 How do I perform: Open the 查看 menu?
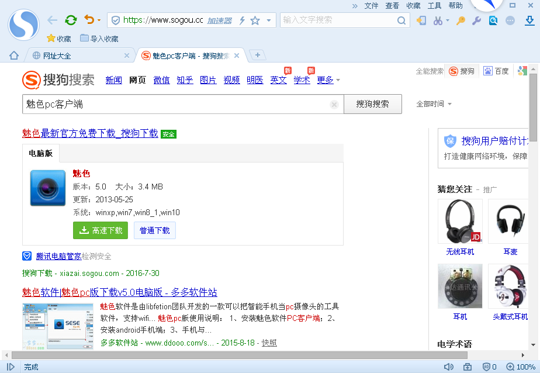point(392,5)
